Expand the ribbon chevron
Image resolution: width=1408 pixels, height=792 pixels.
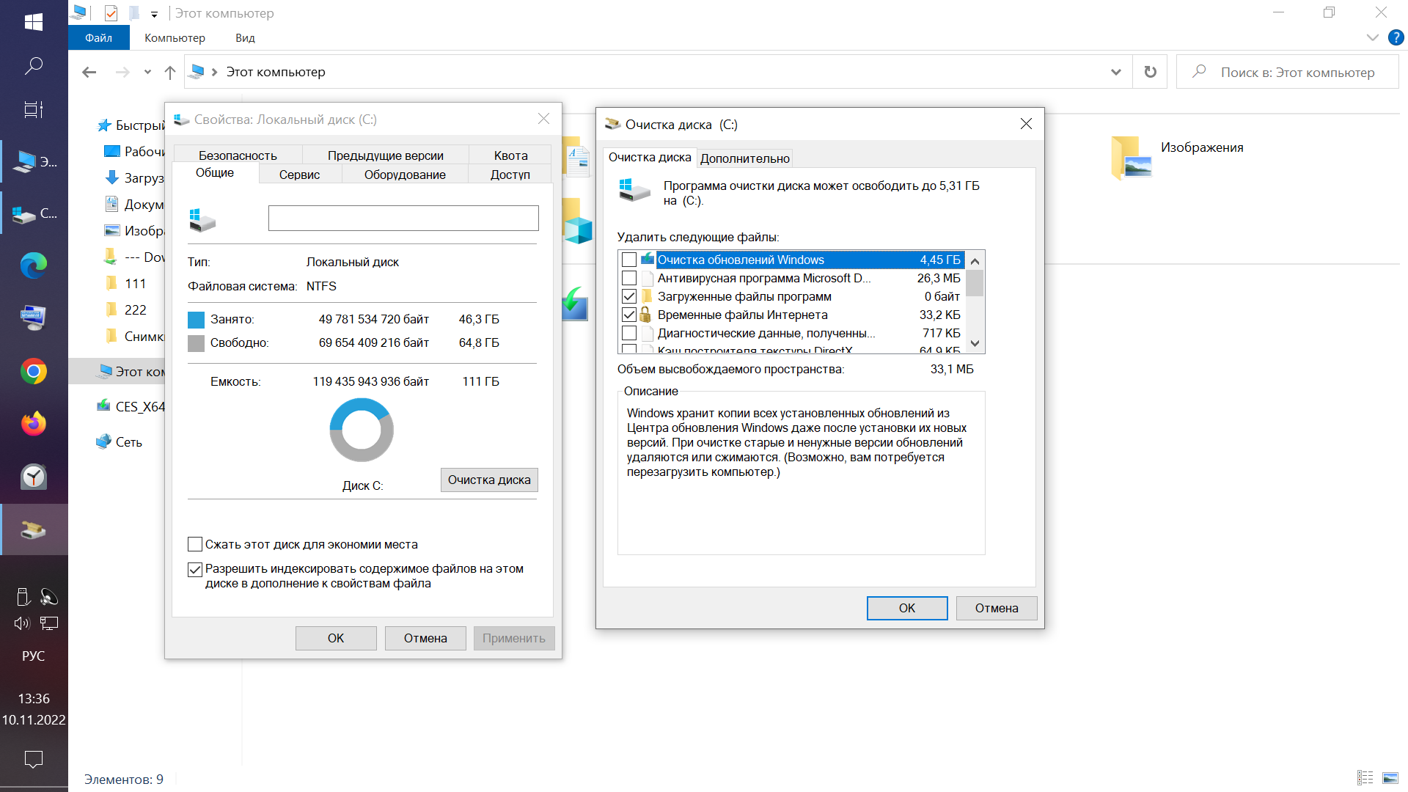coord(1372,37)
